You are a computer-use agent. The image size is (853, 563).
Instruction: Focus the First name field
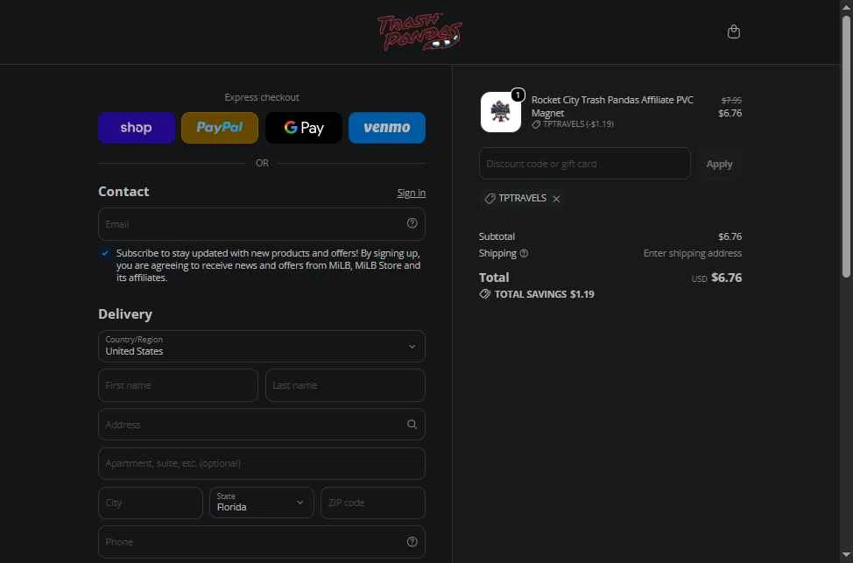coord(178,385)
